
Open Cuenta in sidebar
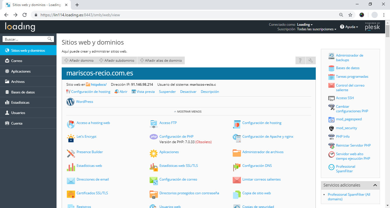(28, 123)
